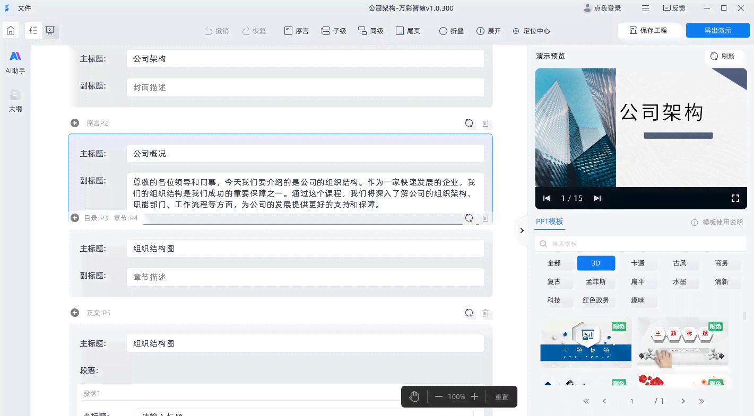Filter templates by 趣味
The height and width of the screenshot is (416, 754).
pos(638,300)
